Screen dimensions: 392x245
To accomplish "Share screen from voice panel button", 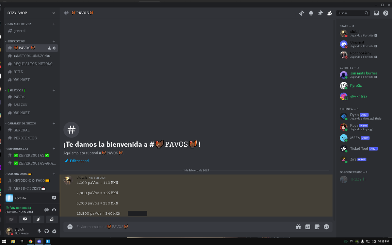I will tap(25, 219).
